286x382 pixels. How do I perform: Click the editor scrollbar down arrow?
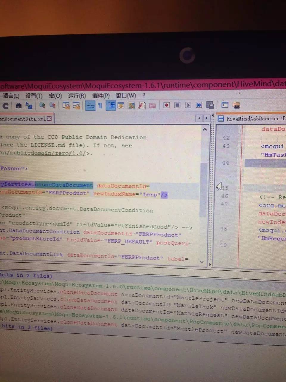click(202, 262)
